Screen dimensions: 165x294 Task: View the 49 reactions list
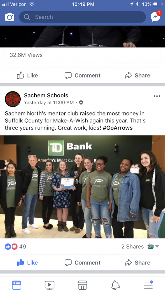pos(15,246)
